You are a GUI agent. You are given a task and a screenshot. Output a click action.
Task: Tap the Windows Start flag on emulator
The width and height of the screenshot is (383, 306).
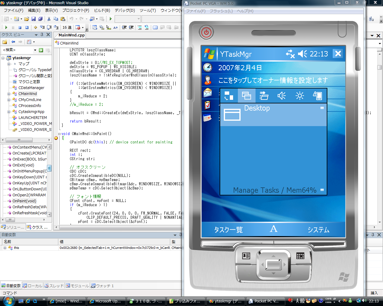[x=209, y=54]
